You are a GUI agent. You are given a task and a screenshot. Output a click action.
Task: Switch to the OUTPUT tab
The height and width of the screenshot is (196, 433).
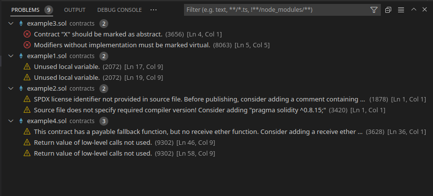click(x=75, y=10)
